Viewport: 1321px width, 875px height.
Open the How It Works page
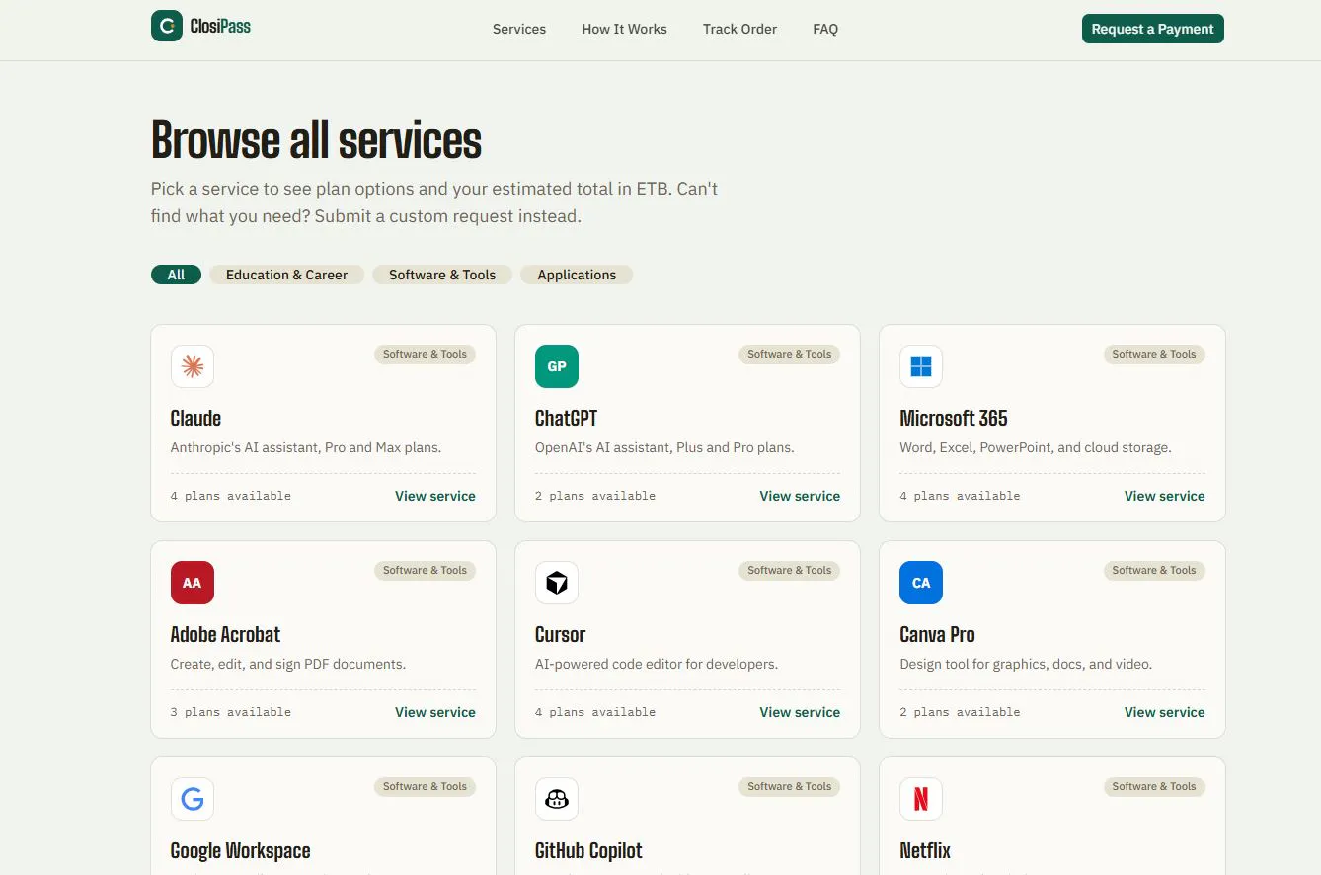click(625, 29)
